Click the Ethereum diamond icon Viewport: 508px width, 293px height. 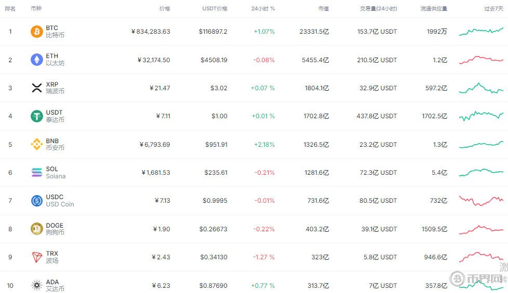coord(36,60)
